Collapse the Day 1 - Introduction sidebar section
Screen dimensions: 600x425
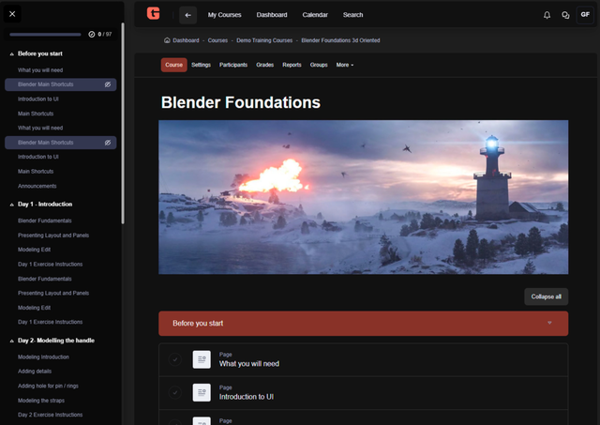[x=11, y=205]
